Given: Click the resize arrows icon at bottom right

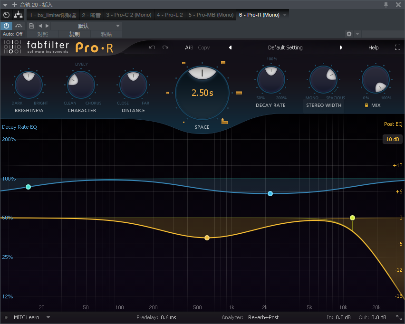Looking at the screenshot, I should click(x=399, y=317).
